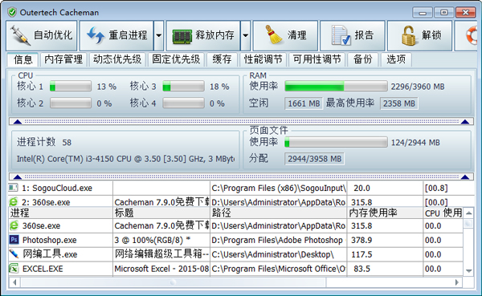This screenshot has height=296, width=482.
Task: Click the 页面文件 使用率 progress bar
Action: tap(336, 142)
